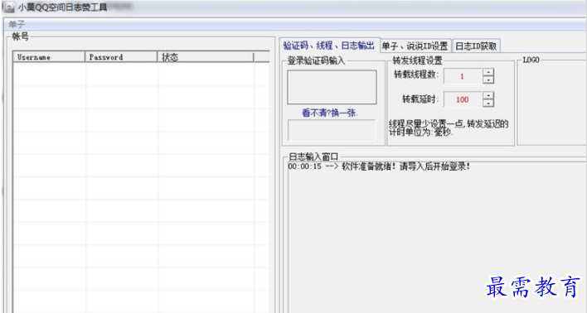Click the 转载延时 label

420,99
